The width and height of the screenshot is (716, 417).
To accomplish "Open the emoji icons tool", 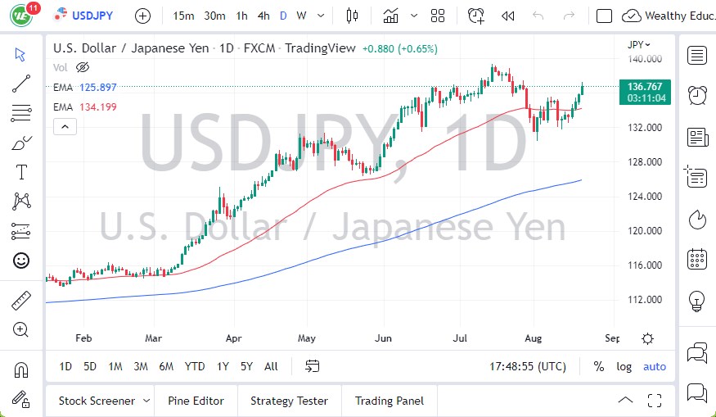I will click(21, 261).
